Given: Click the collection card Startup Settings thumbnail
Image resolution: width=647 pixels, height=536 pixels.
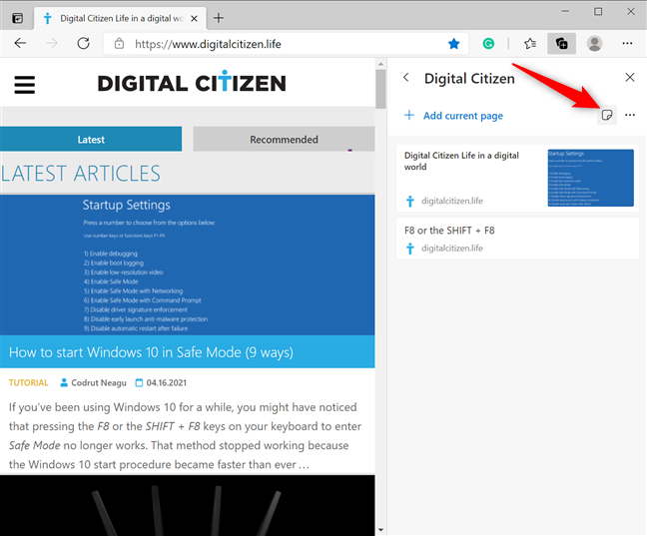Looking at the screenshot, I should tap(590, 178).
